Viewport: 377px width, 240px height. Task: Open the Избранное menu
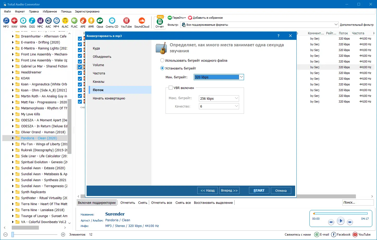(x=50, y=11)
